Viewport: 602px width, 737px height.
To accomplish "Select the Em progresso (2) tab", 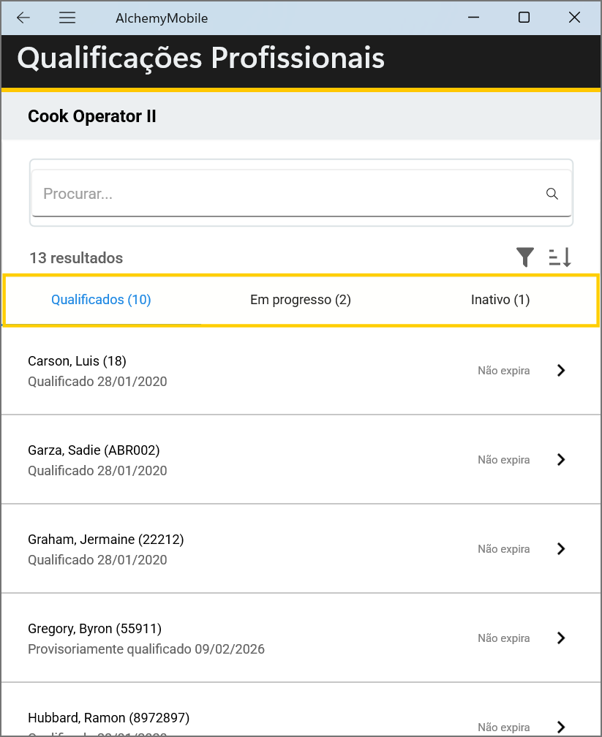I will coord(301,300).
